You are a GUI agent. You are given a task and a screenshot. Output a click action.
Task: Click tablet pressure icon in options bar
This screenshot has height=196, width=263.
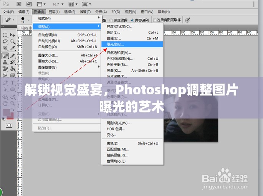click(x=187, y=20)
